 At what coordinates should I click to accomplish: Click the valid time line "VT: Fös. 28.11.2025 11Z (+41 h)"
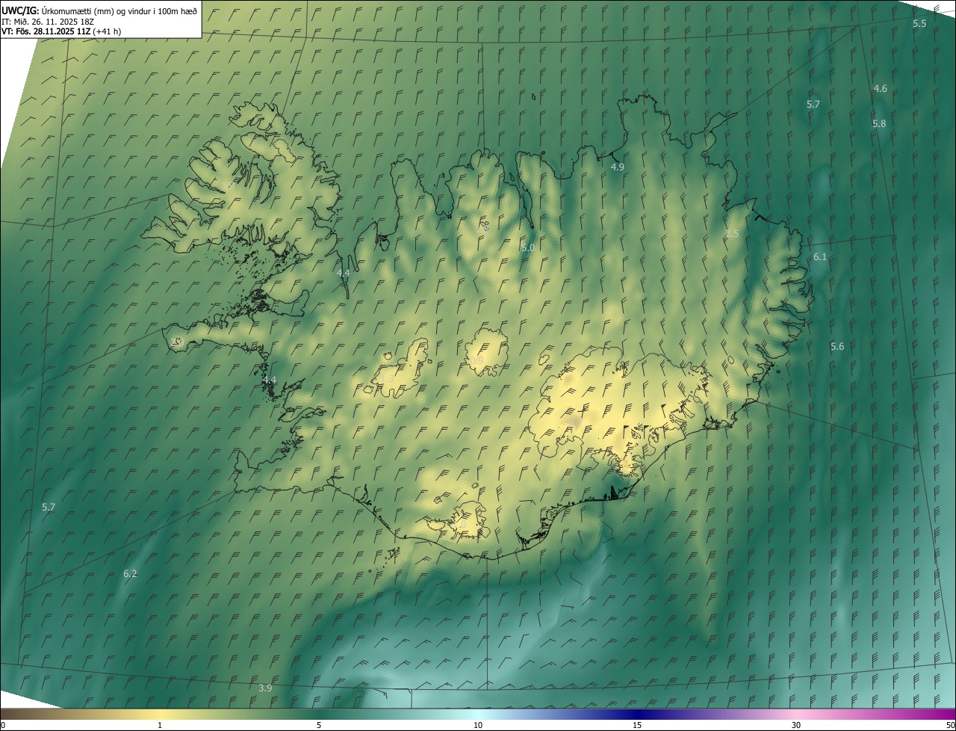pyautogui.click(x=61, y=31)
